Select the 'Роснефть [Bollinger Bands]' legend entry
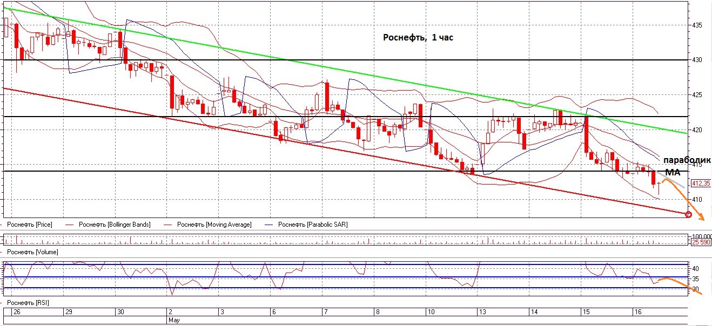The image size is (712, 326). [115, 224]
